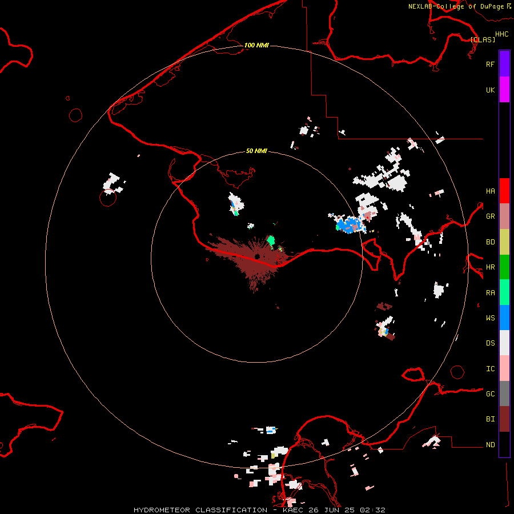Click the BI legend label
Image resolution: width=514 pixels, height=514 pixels.
click(x=490, y=419)
